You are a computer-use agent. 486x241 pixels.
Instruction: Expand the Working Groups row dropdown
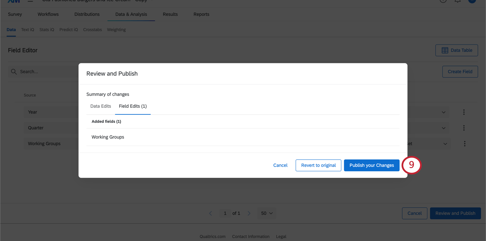(x=445, y=144)
